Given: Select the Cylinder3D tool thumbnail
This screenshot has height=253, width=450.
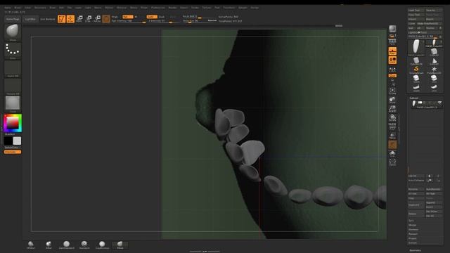Looking at the screenshot, I should click(x=416, y=61).
